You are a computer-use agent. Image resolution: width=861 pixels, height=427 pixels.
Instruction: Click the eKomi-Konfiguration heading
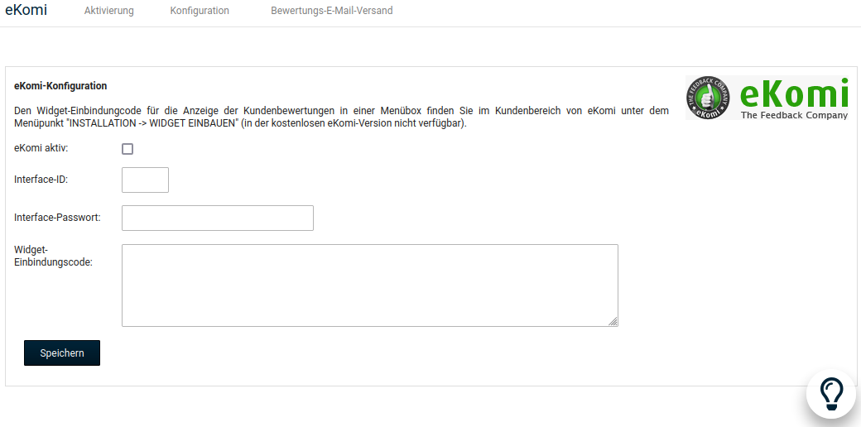[x=60, y=85]
